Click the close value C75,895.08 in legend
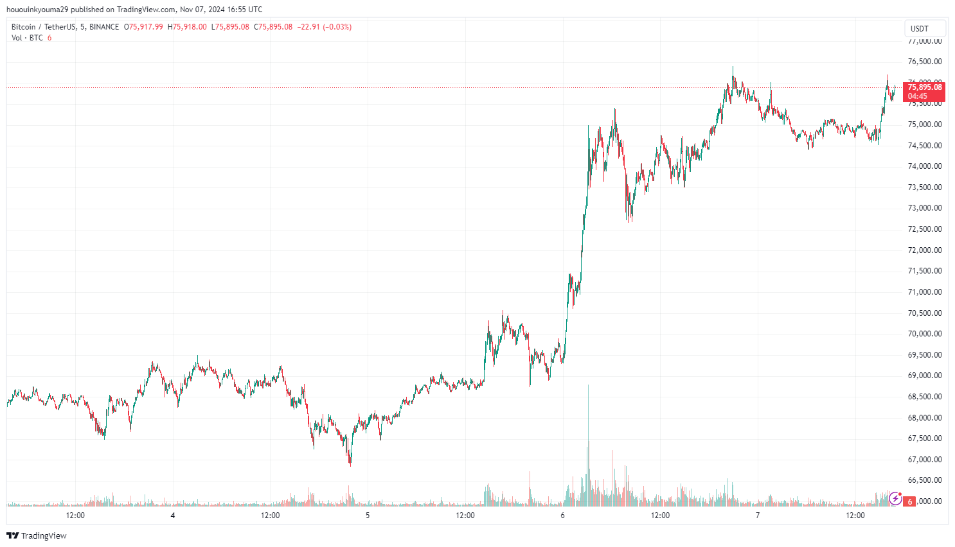 [x=273, y=27]
